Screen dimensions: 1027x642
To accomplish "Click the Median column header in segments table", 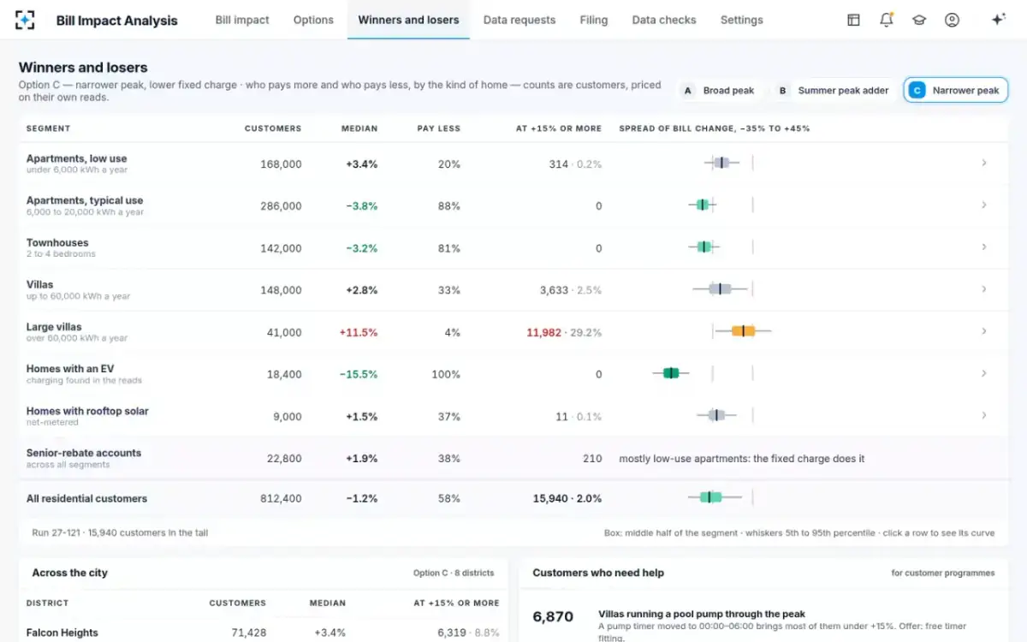I will pyautogui.click(x=359, y=128).
